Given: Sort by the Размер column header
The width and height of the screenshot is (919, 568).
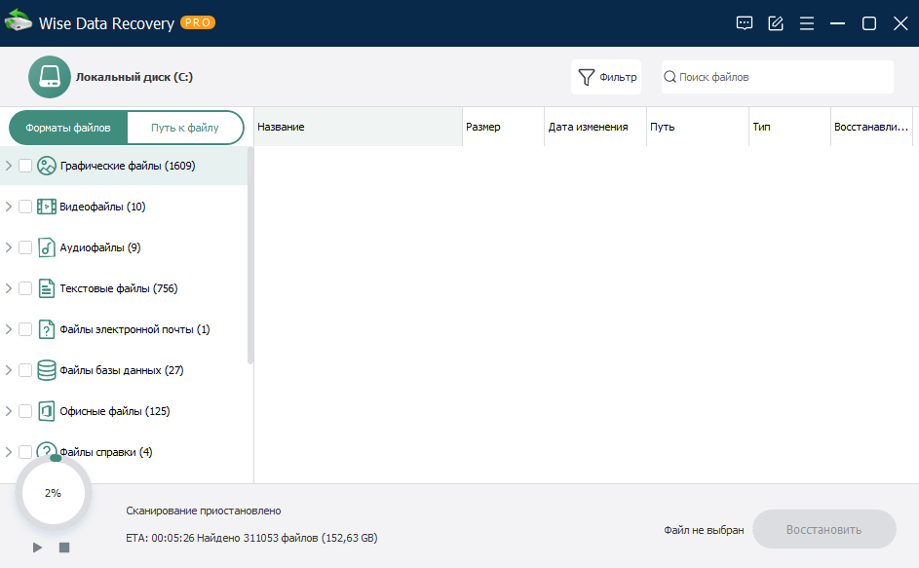Looking at the screenshot, I should coord(504,127).
